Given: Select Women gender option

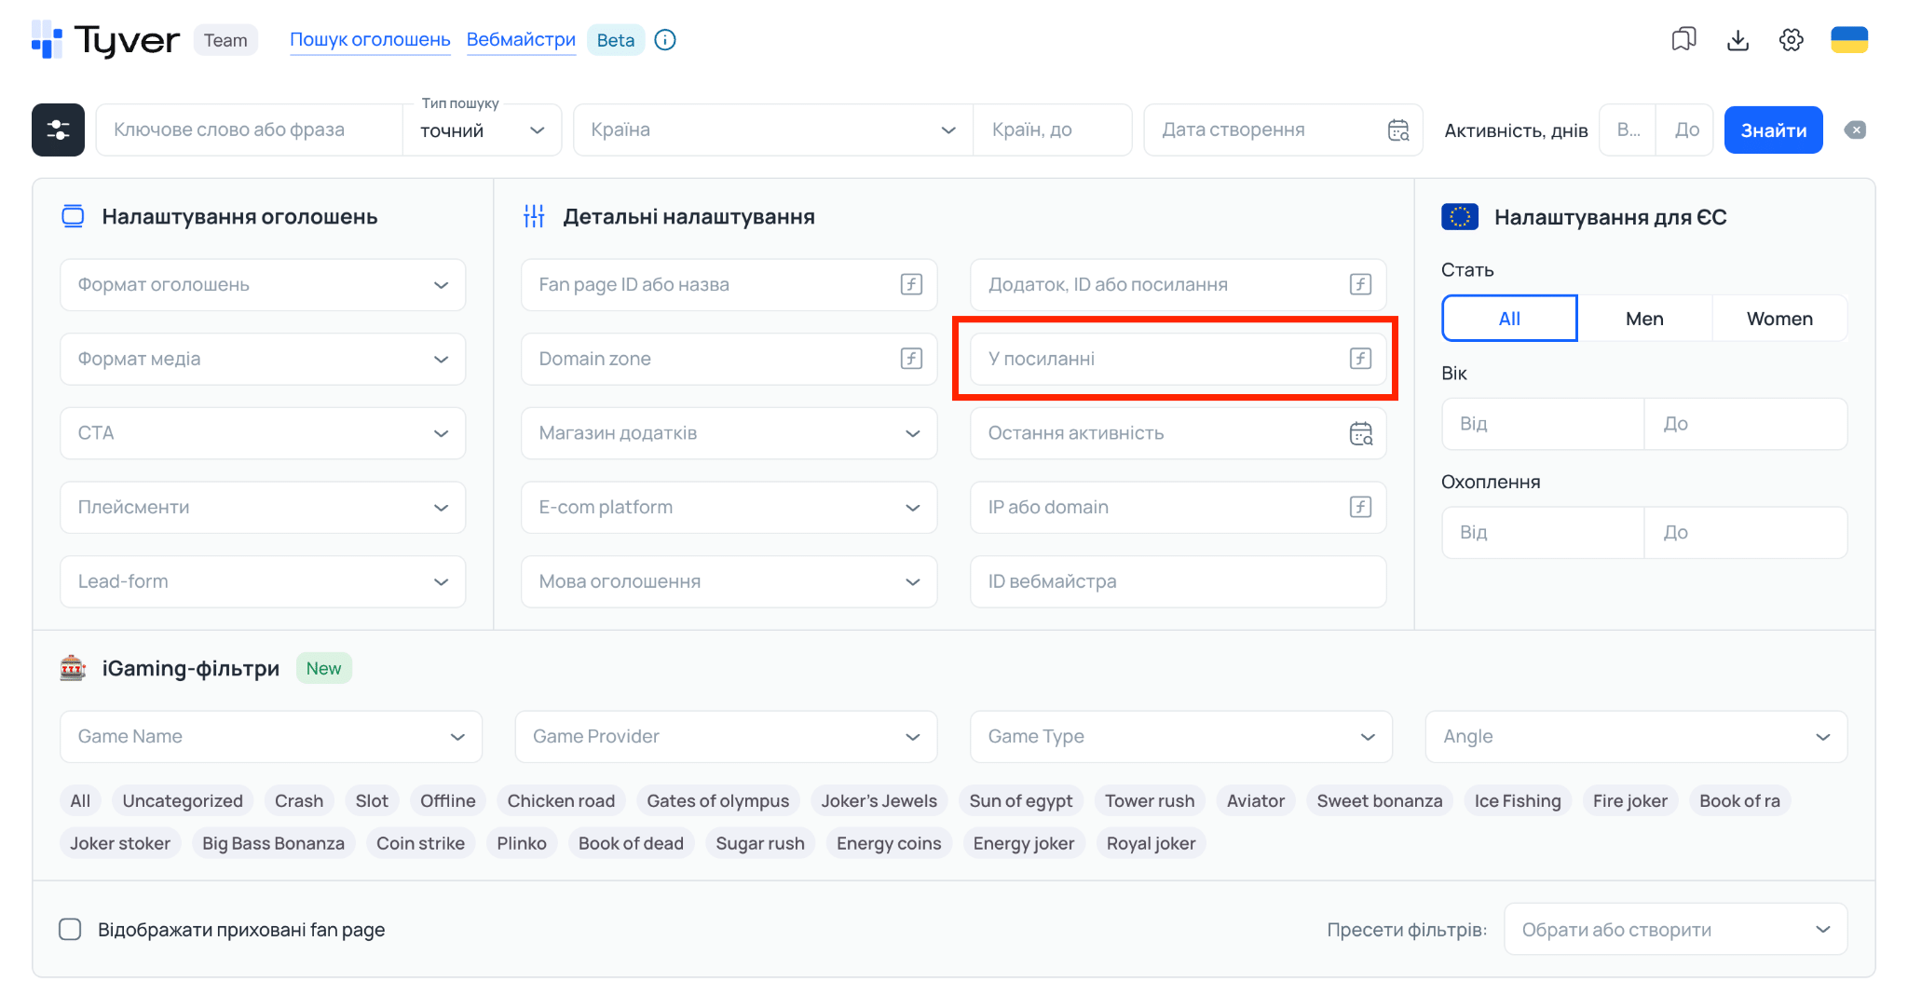Looking at the screenshot, I should (x=1779, y=319).
